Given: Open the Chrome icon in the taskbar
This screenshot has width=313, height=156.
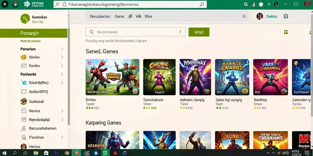Looking at the screenshot, I should pos(67,153).
